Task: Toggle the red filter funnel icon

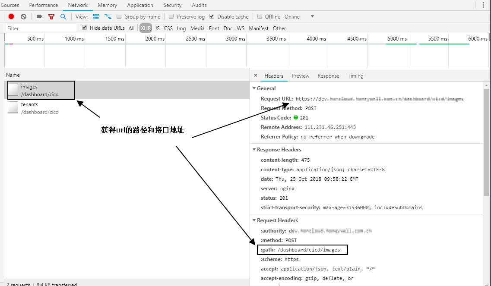Action: click(51, 16)
